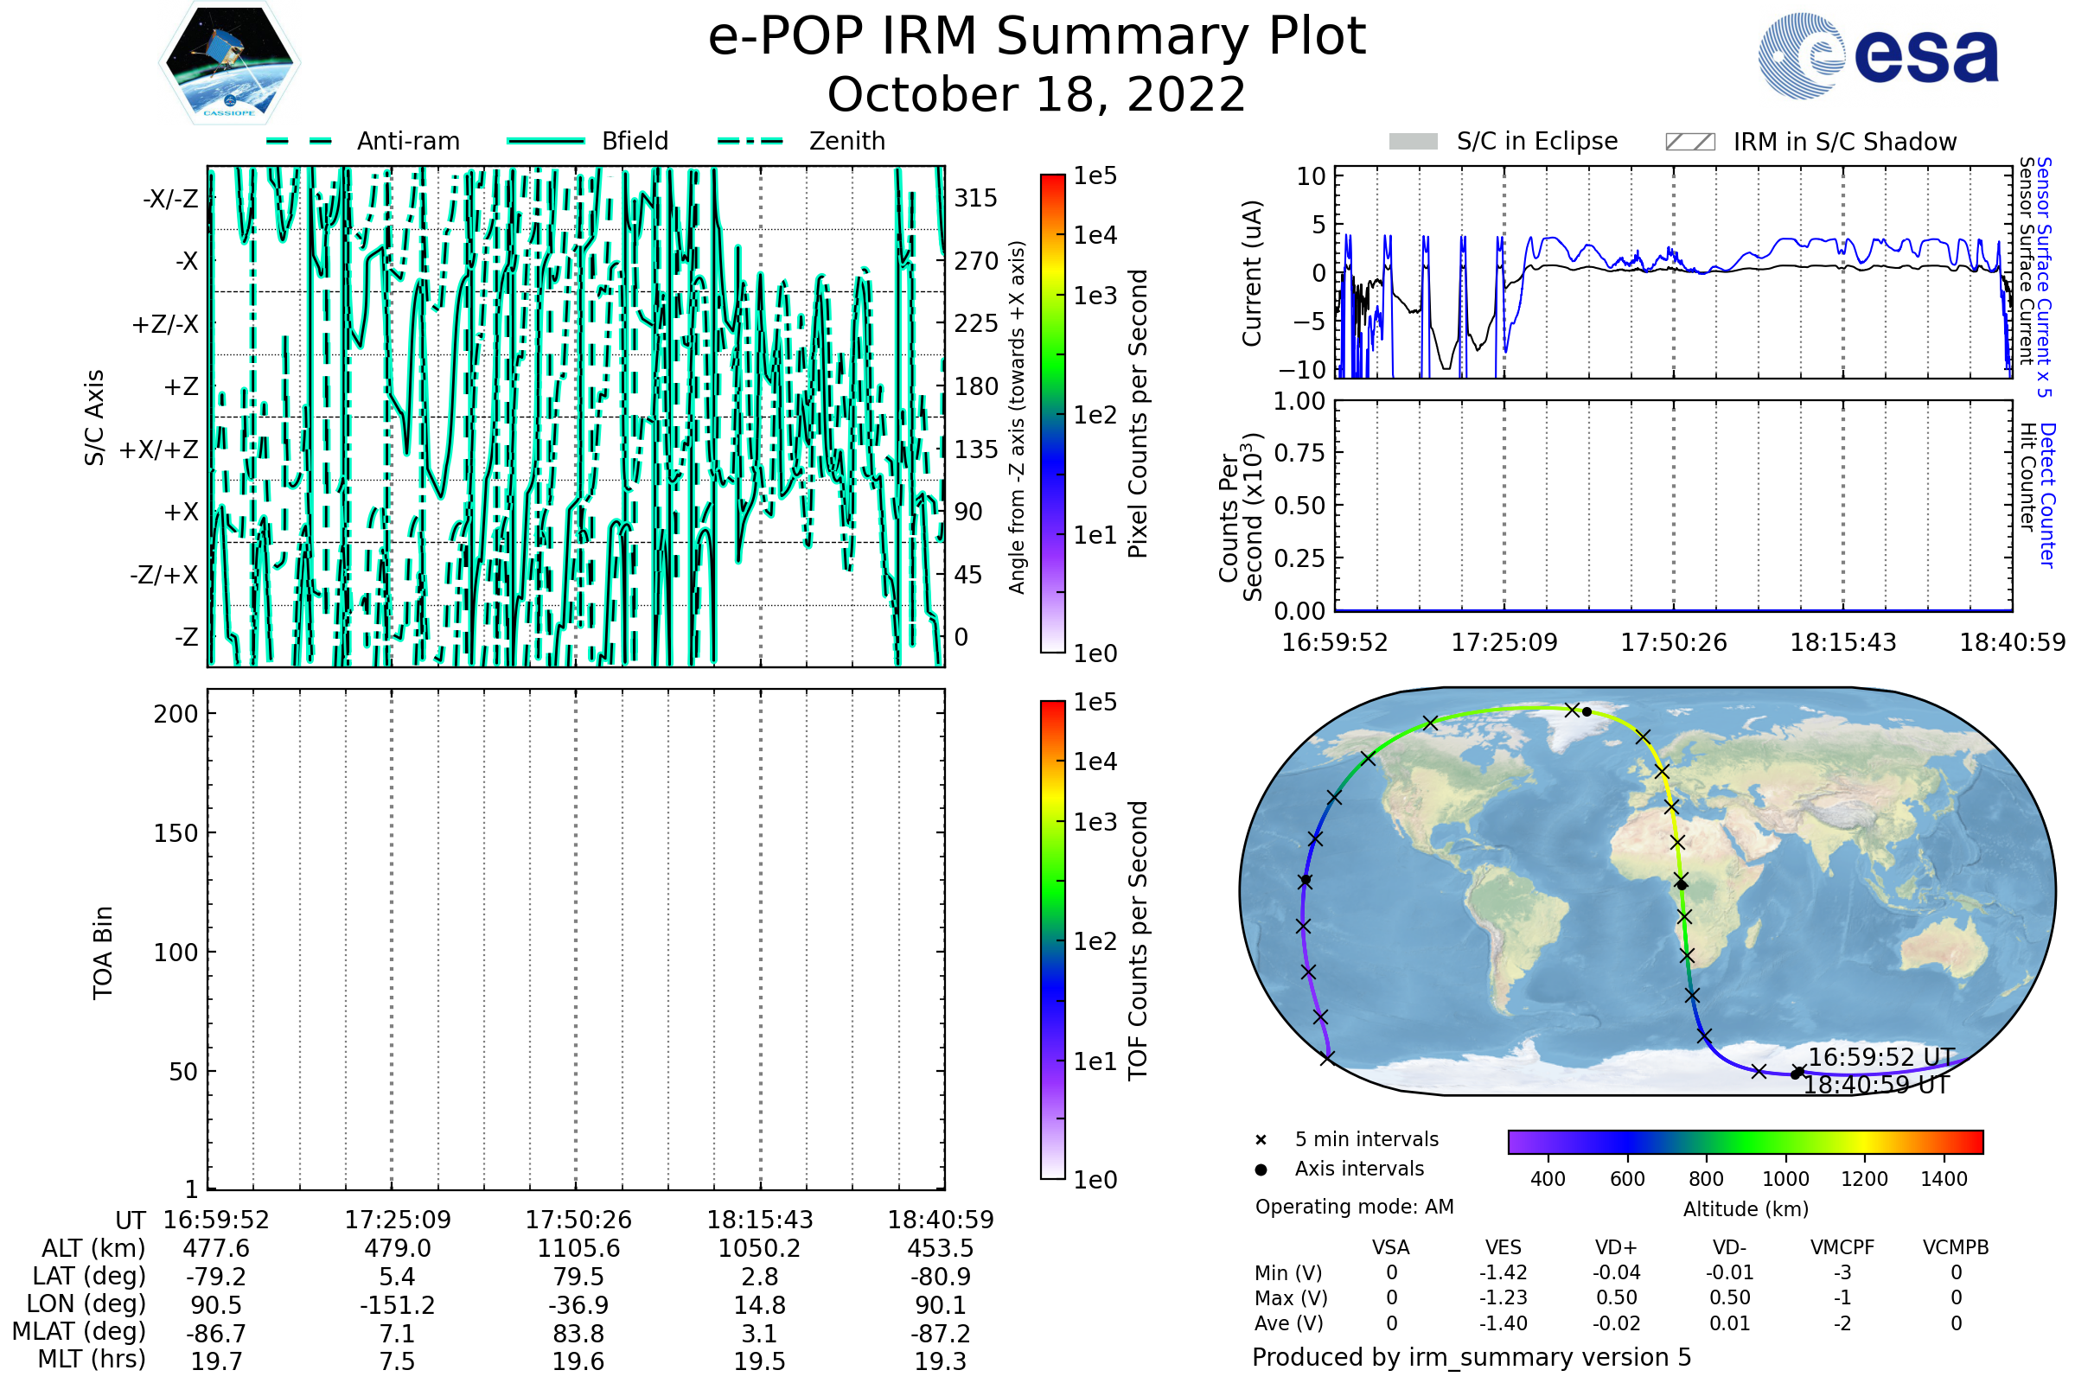This screenshot has height=1383, width=2075.
Task: Click the e-POP IRM Summary Plot title
Action: [1037, 37]
